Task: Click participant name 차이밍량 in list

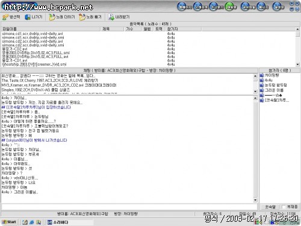Action: tap(272, 75)
